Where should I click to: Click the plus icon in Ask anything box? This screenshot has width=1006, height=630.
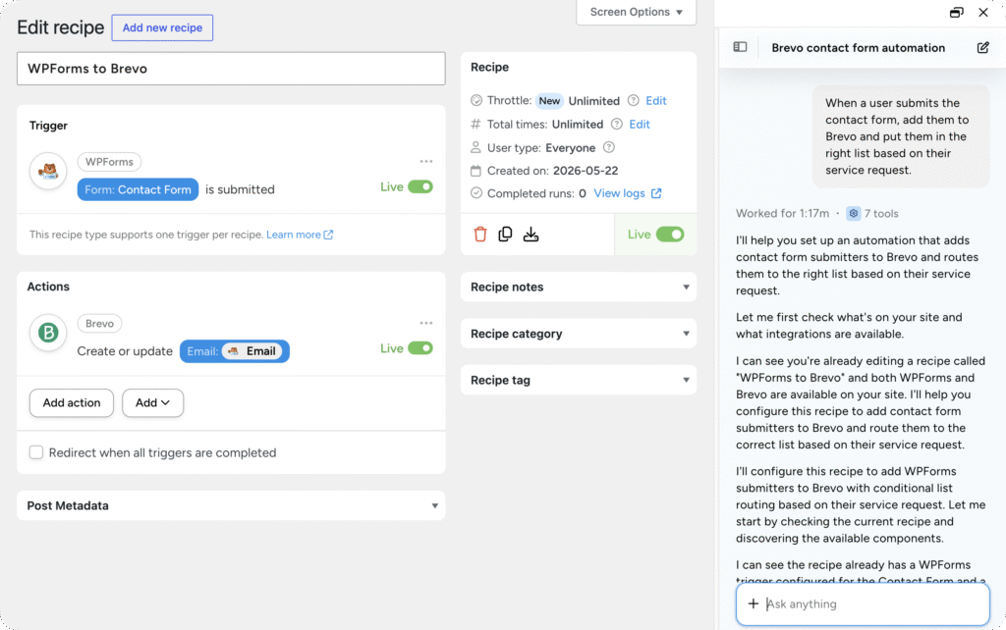point(754,604)
